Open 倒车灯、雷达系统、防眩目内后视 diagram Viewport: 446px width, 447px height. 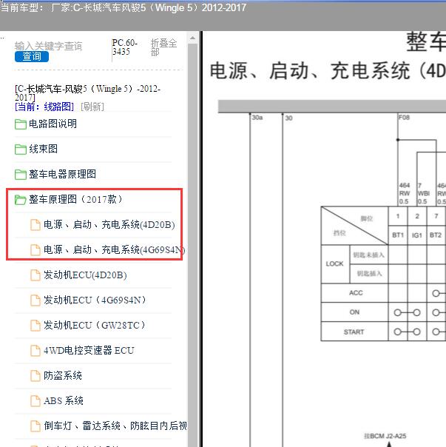click(115, 426)
